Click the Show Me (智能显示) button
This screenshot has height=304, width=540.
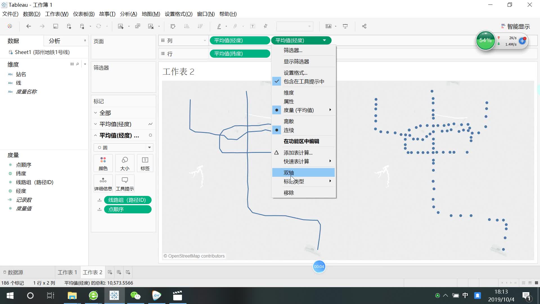tap(515, 26)
